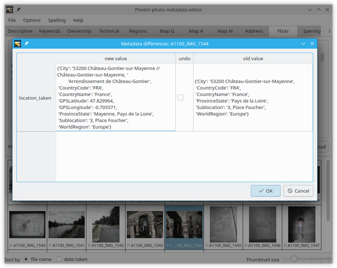Minimize the main Photini window
The height and width of the screenshot is (268, 337).
point(310,10)
